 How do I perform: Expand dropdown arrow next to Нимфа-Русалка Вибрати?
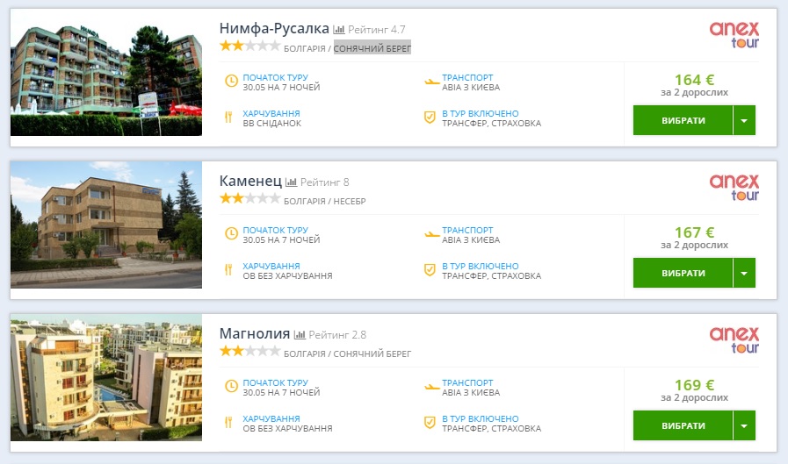[x=744, y=120]
